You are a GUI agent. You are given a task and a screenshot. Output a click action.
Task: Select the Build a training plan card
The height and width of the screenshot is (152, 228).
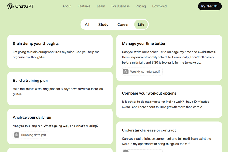tap(60, 88)
